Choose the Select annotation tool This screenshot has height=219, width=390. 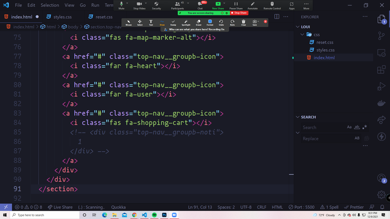point(140,23)
